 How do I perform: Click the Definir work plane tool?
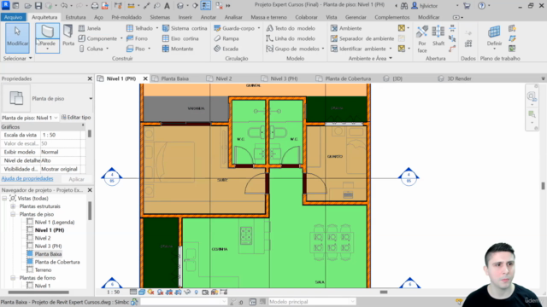click(494, 36)
